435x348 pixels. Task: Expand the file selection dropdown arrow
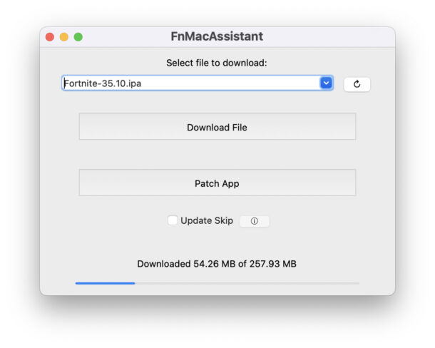point(326,83)
